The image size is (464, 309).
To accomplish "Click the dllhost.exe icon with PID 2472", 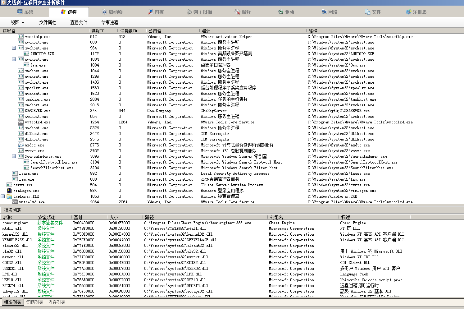I will (20, 134).
